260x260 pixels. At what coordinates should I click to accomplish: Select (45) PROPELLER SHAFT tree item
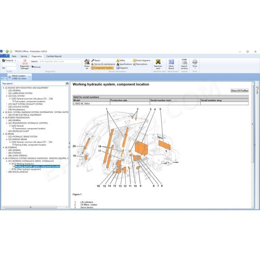tap(19, 131)
